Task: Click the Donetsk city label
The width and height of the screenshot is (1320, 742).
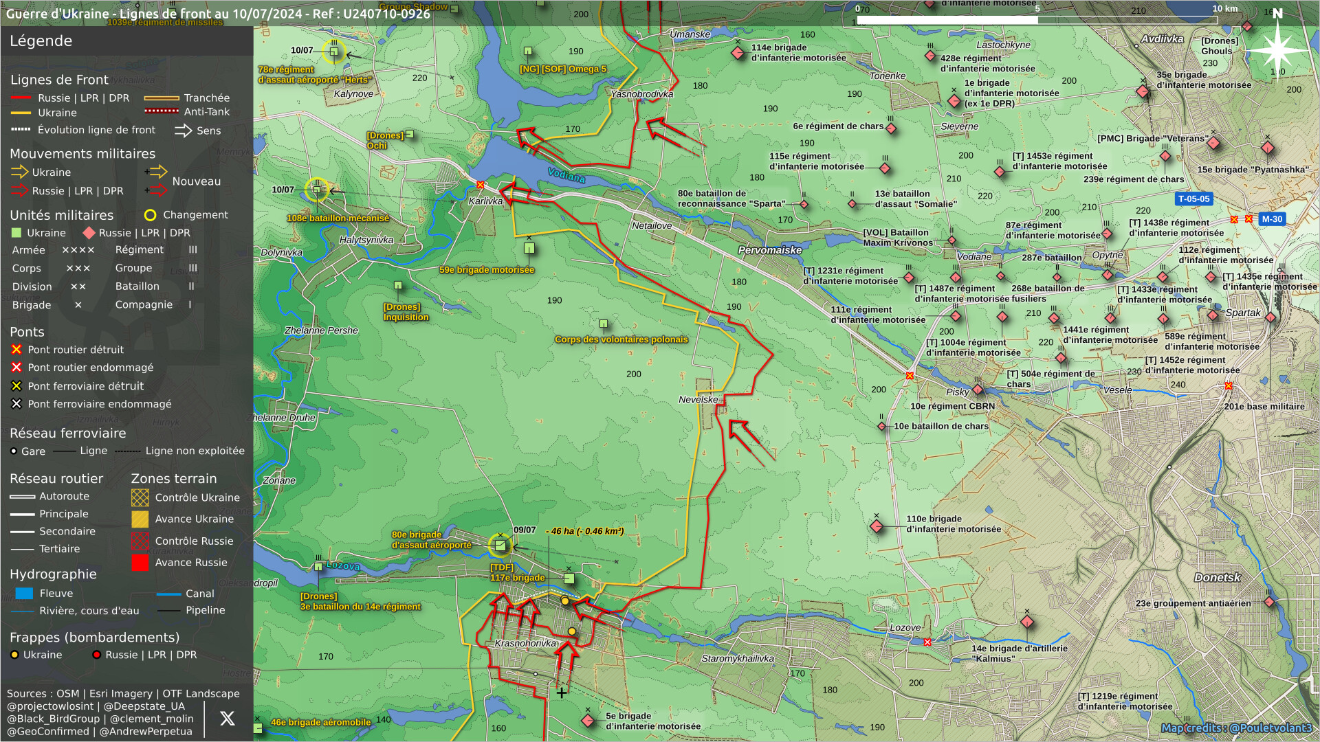Action: click(x=1217, y=578)
